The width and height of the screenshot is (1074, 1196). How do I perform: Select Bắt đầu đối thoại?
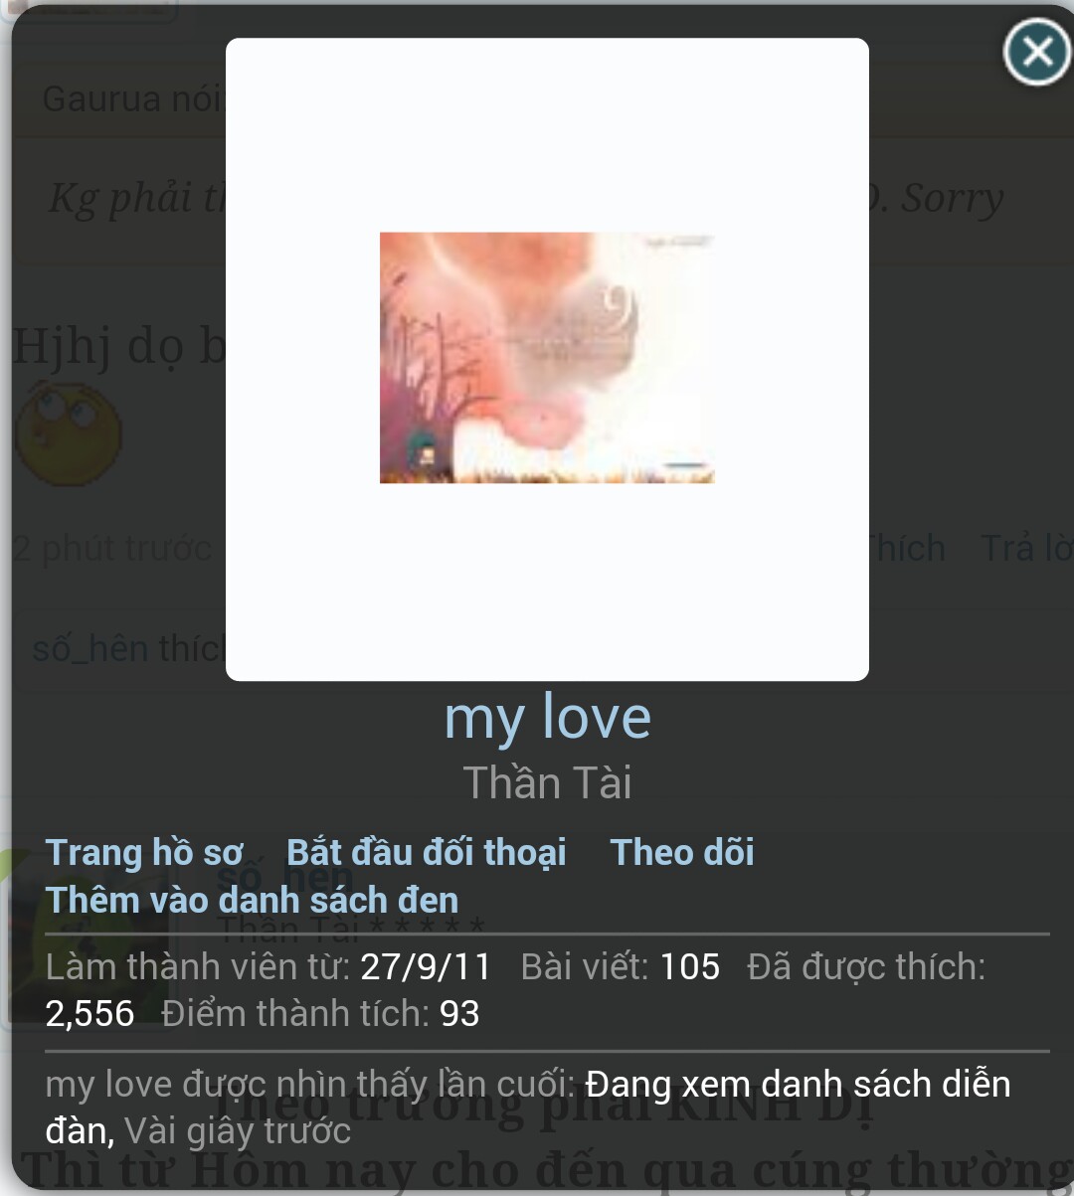pos(427,852)
